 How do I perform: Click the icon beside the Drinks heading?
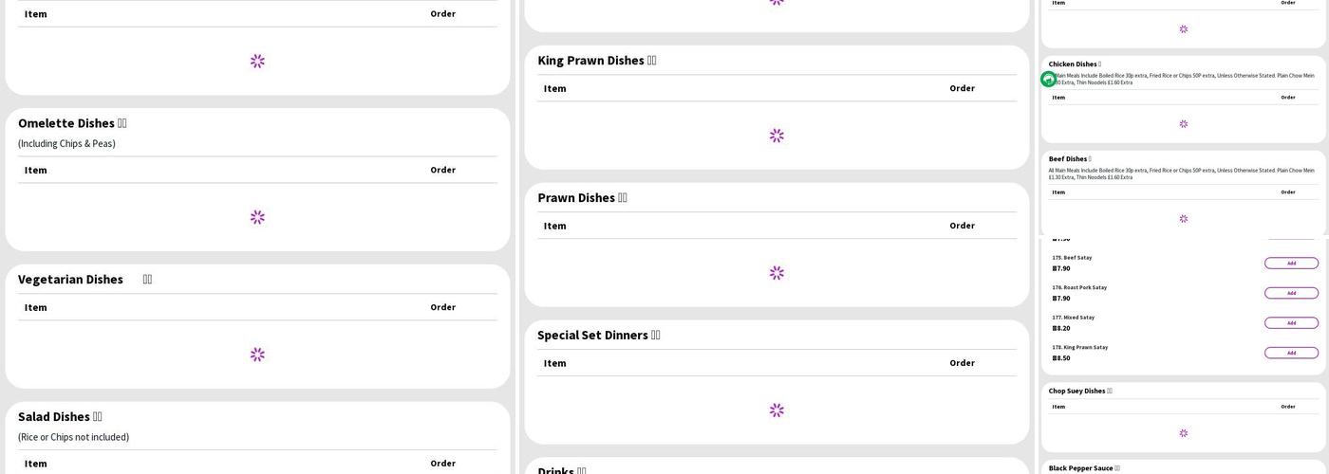pyautogui.click(x=582, y=471)
